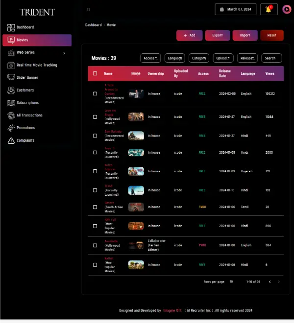Open the notification bell icon
The image size is (294, 323).
pyautogui.click(x=268, y=9)
